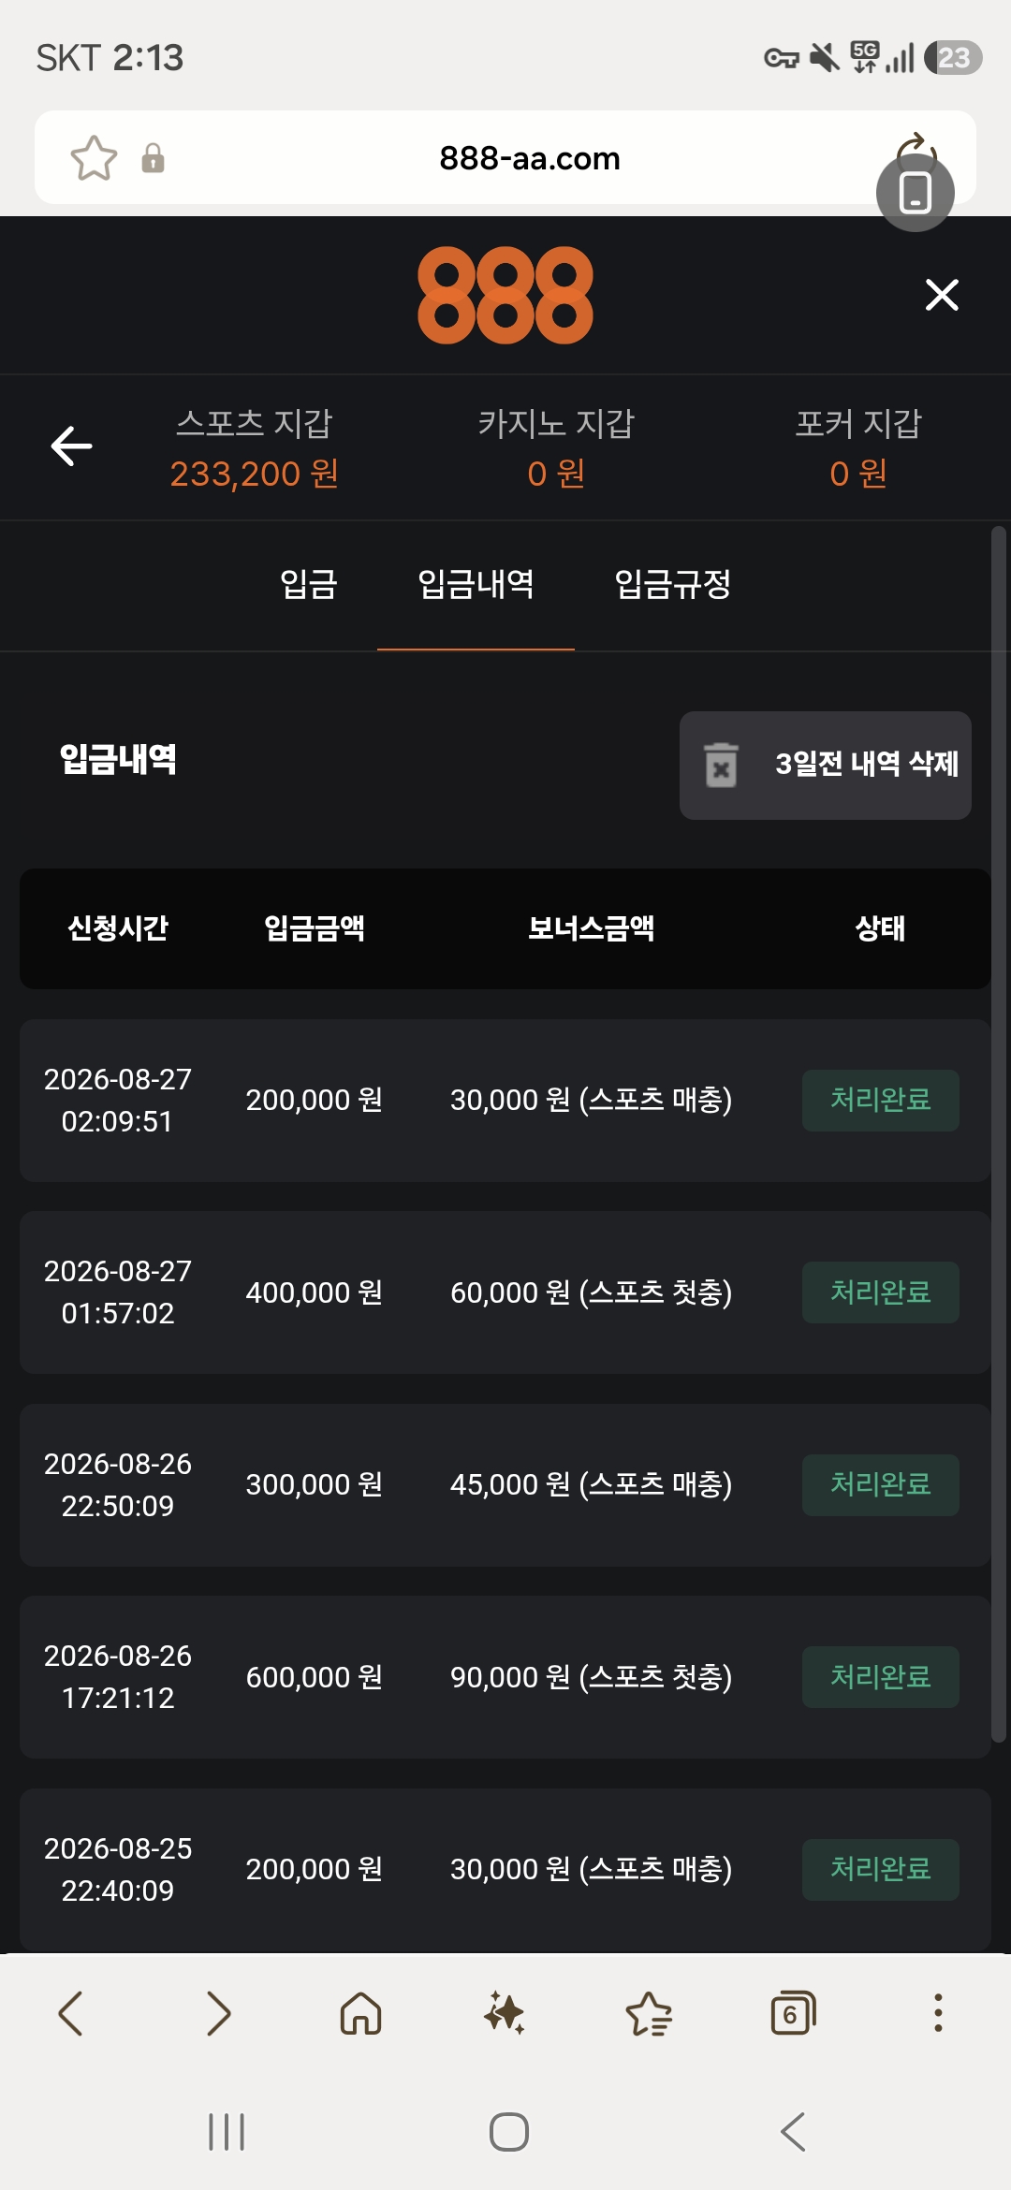
Task: Tap the padlock site security icon
Action: pyautogui.click(x=153, y=158)
